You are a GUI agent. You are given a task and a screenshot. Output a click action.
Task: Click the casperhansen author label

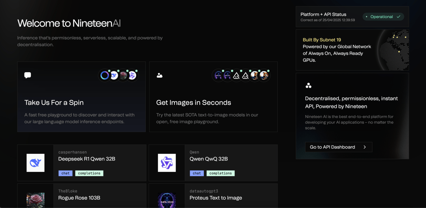pos(73,152)
